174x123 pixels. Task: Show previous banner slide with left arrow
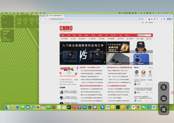(61, 53)
